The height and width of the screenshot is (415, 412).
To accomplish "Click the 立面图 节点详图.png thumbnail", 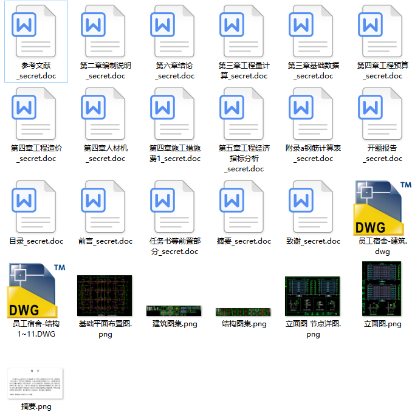I will point(312,296).
